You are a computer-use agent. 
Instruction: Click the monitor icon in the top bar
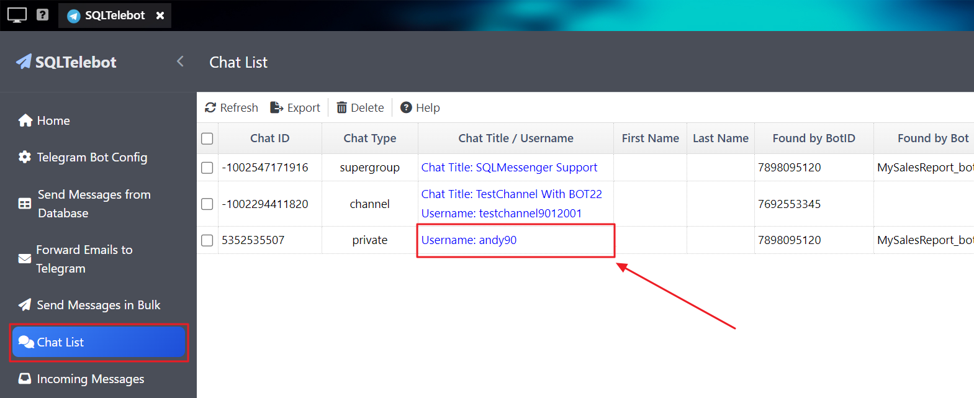(x=17, y=15)
